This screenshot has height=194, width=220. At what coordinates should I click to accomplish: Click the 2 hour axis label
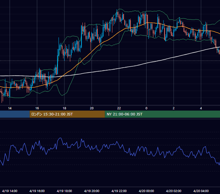coord(173,108)
